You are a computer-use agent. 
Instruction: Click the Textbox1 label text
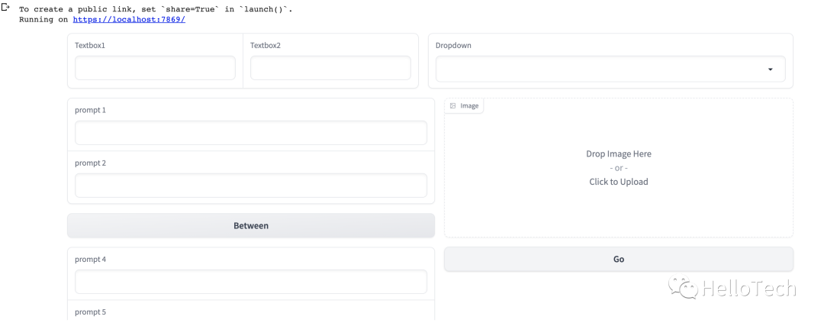point(90,46)
